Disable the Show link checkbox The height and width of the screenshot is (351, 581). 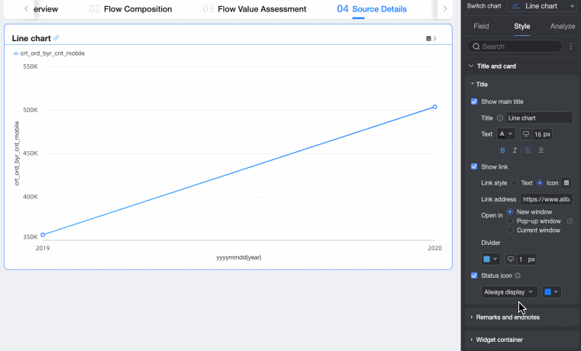point(474,166)
